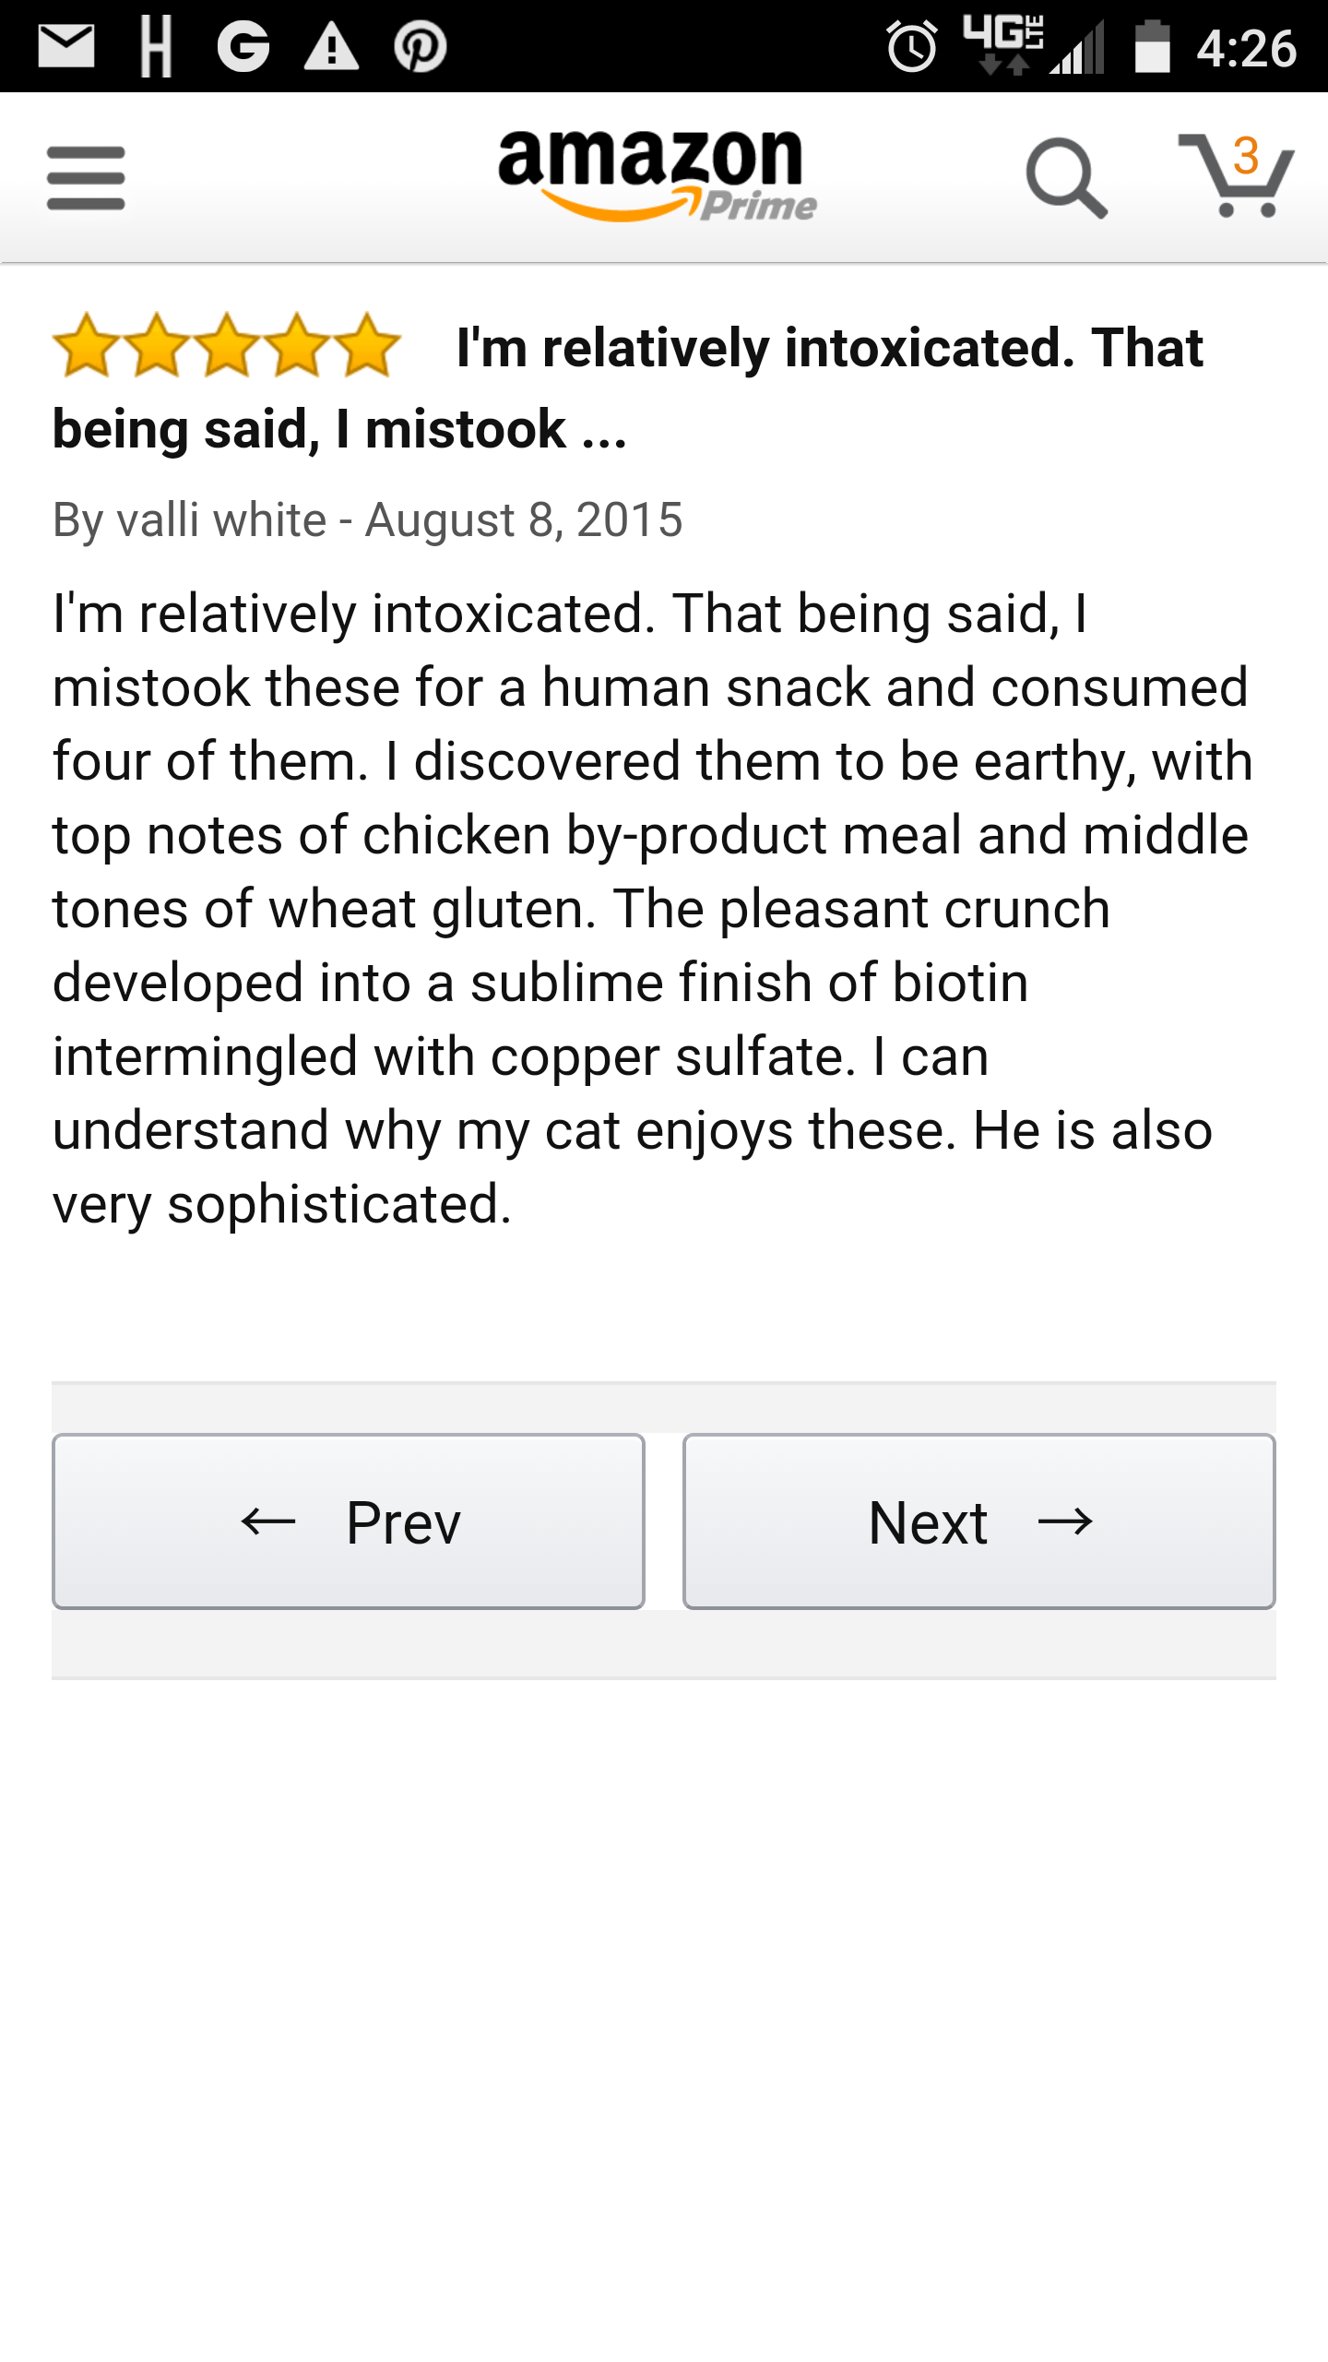Go to the previous review with Prev
The height and width of the screenshot is (2362, 1328).
point(349,1521)
